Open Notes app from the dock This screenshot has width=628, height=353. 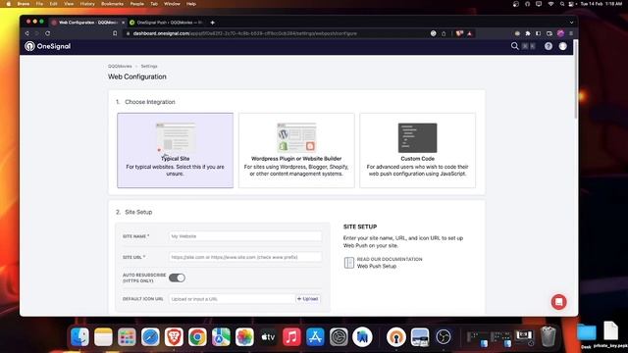pos(103,337)
